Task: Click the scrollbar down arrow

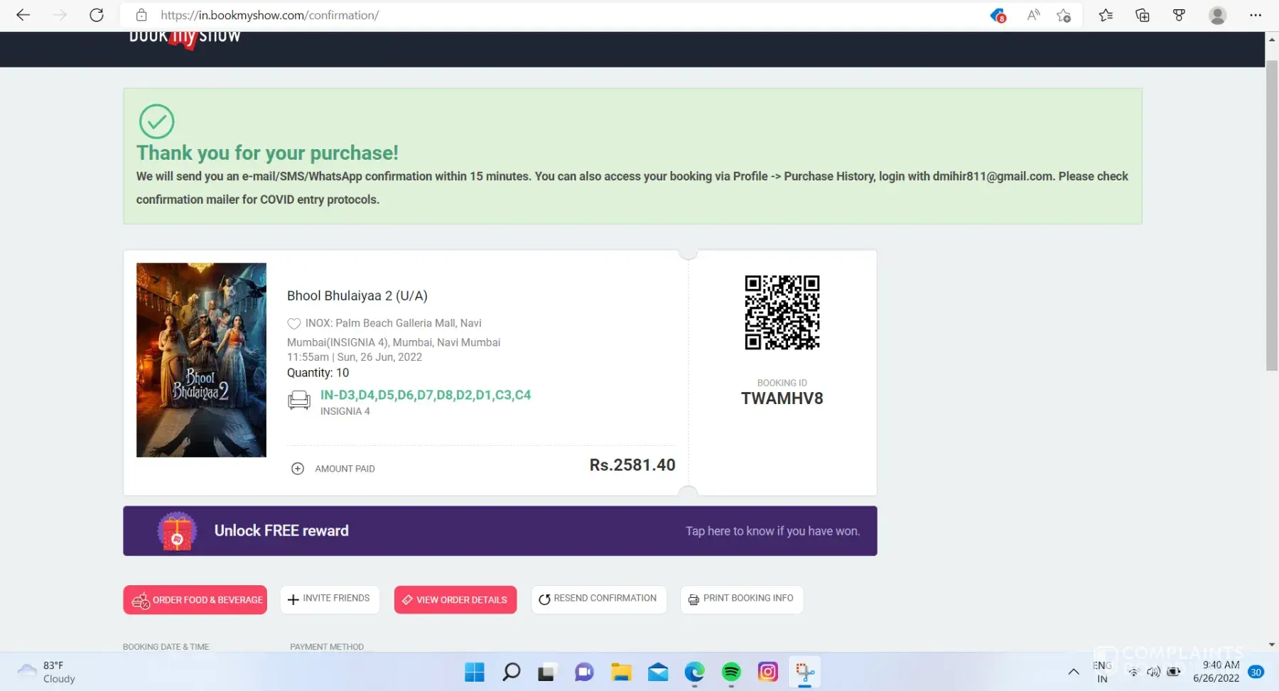Action: (1272, 645)
